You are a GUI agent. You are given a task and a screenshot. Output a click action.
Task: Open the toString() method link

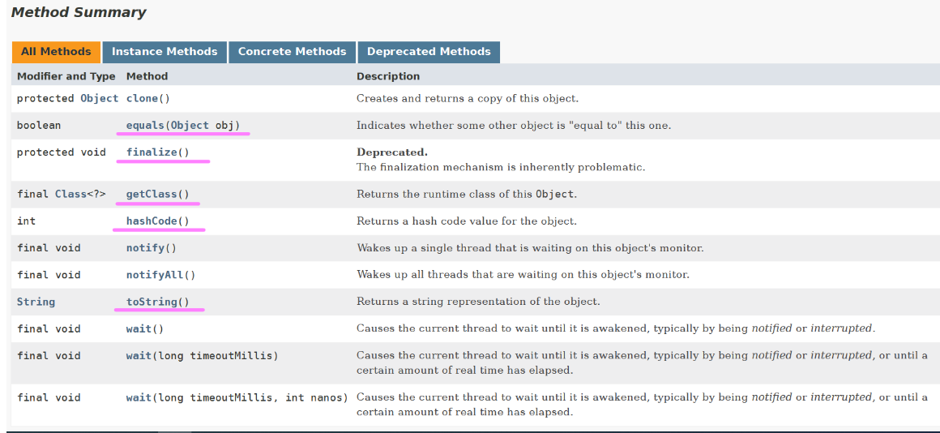pos(157,302)
